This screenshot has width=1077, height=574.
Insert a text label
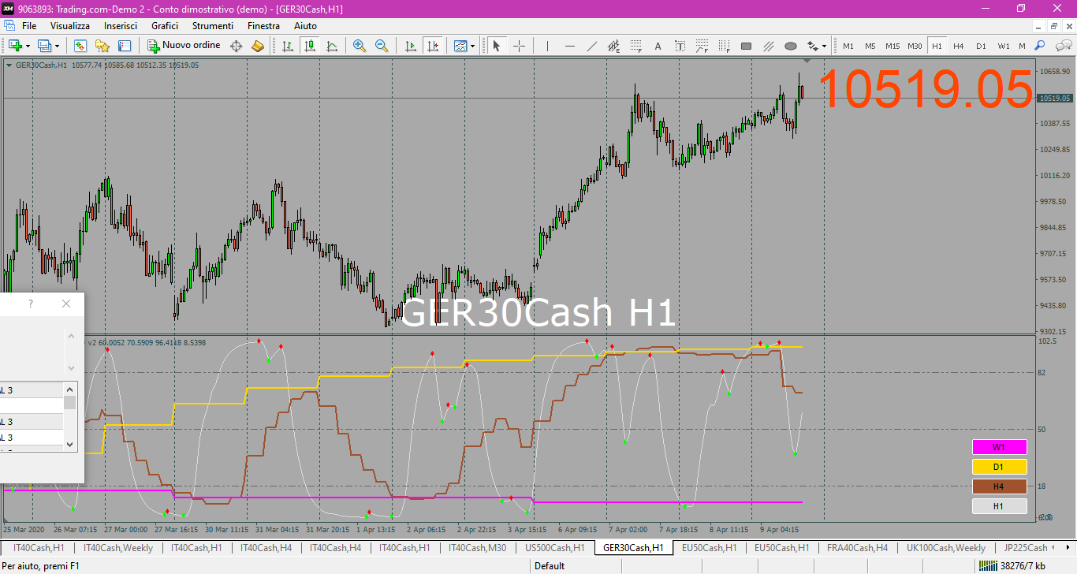point(680,46)
